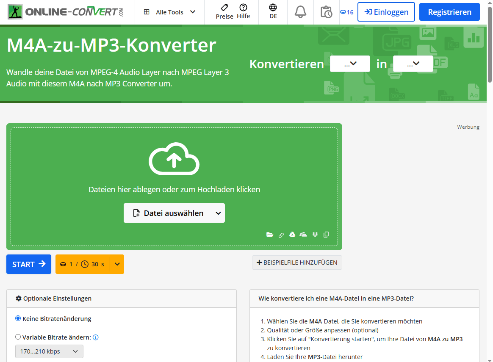This screenshot has width=493, height=362.
Task: Click the blue START button
Action: 29,264
